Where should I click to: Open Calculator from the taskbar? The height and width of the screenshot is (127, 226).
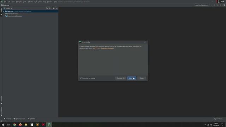tap(32, 125)
